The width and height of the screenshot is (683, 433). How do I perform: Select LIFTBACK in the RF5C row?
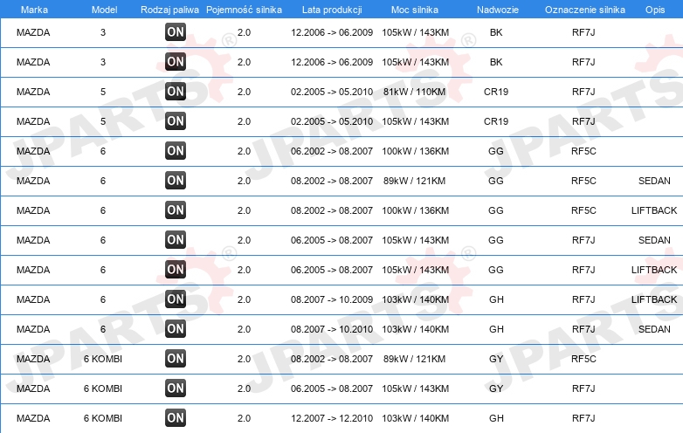pos(654,210)
